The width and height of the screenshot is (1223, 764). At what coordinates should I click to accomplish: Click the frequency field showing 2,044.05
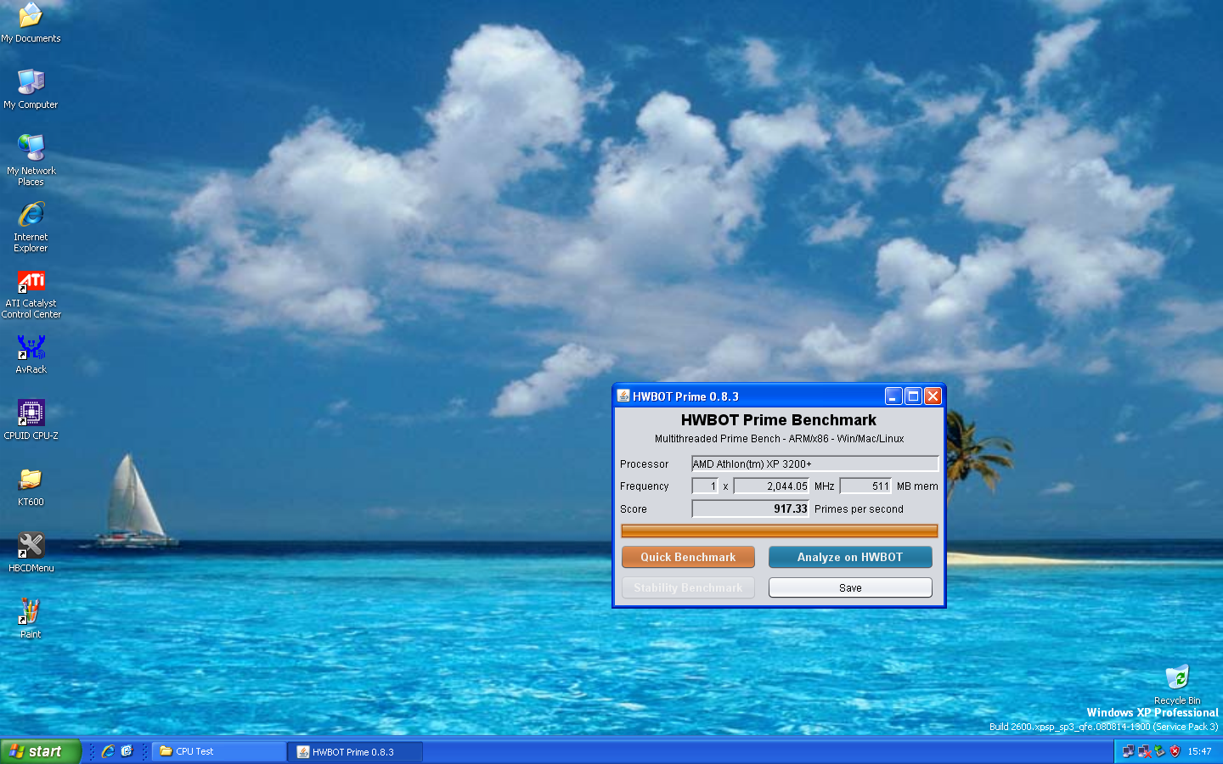771,486
